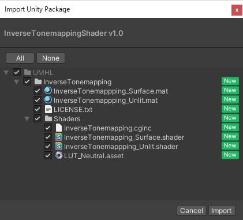243x220 pixels.
Task: Select the InverseTonemappping_Unlit.mat file name
Action: point(106,100)
